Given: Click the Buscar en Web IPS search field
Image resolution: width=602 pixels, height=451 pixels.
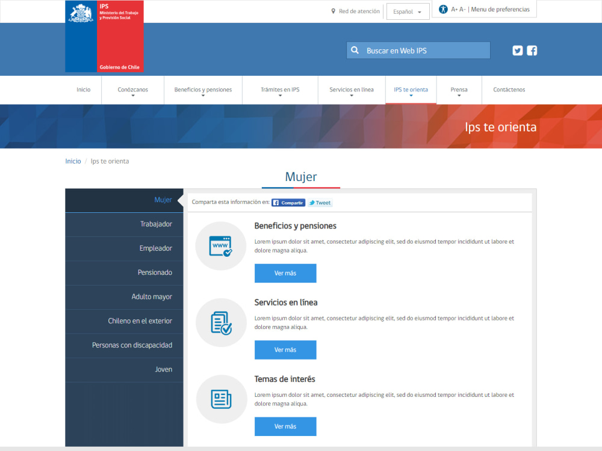Looking at the screenshot, I should 418,51.
